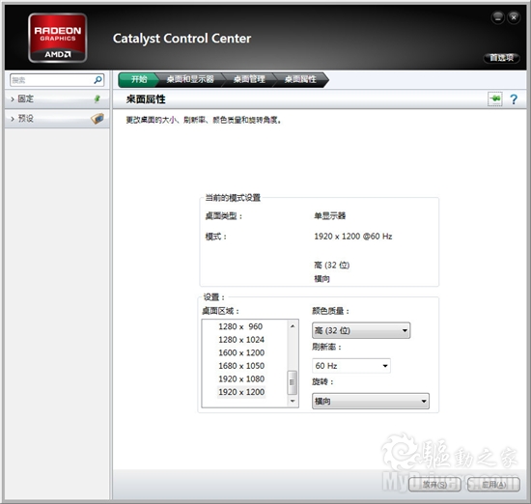Expand the 预设 section
531x504 pixels.
(x=57, y=119)
